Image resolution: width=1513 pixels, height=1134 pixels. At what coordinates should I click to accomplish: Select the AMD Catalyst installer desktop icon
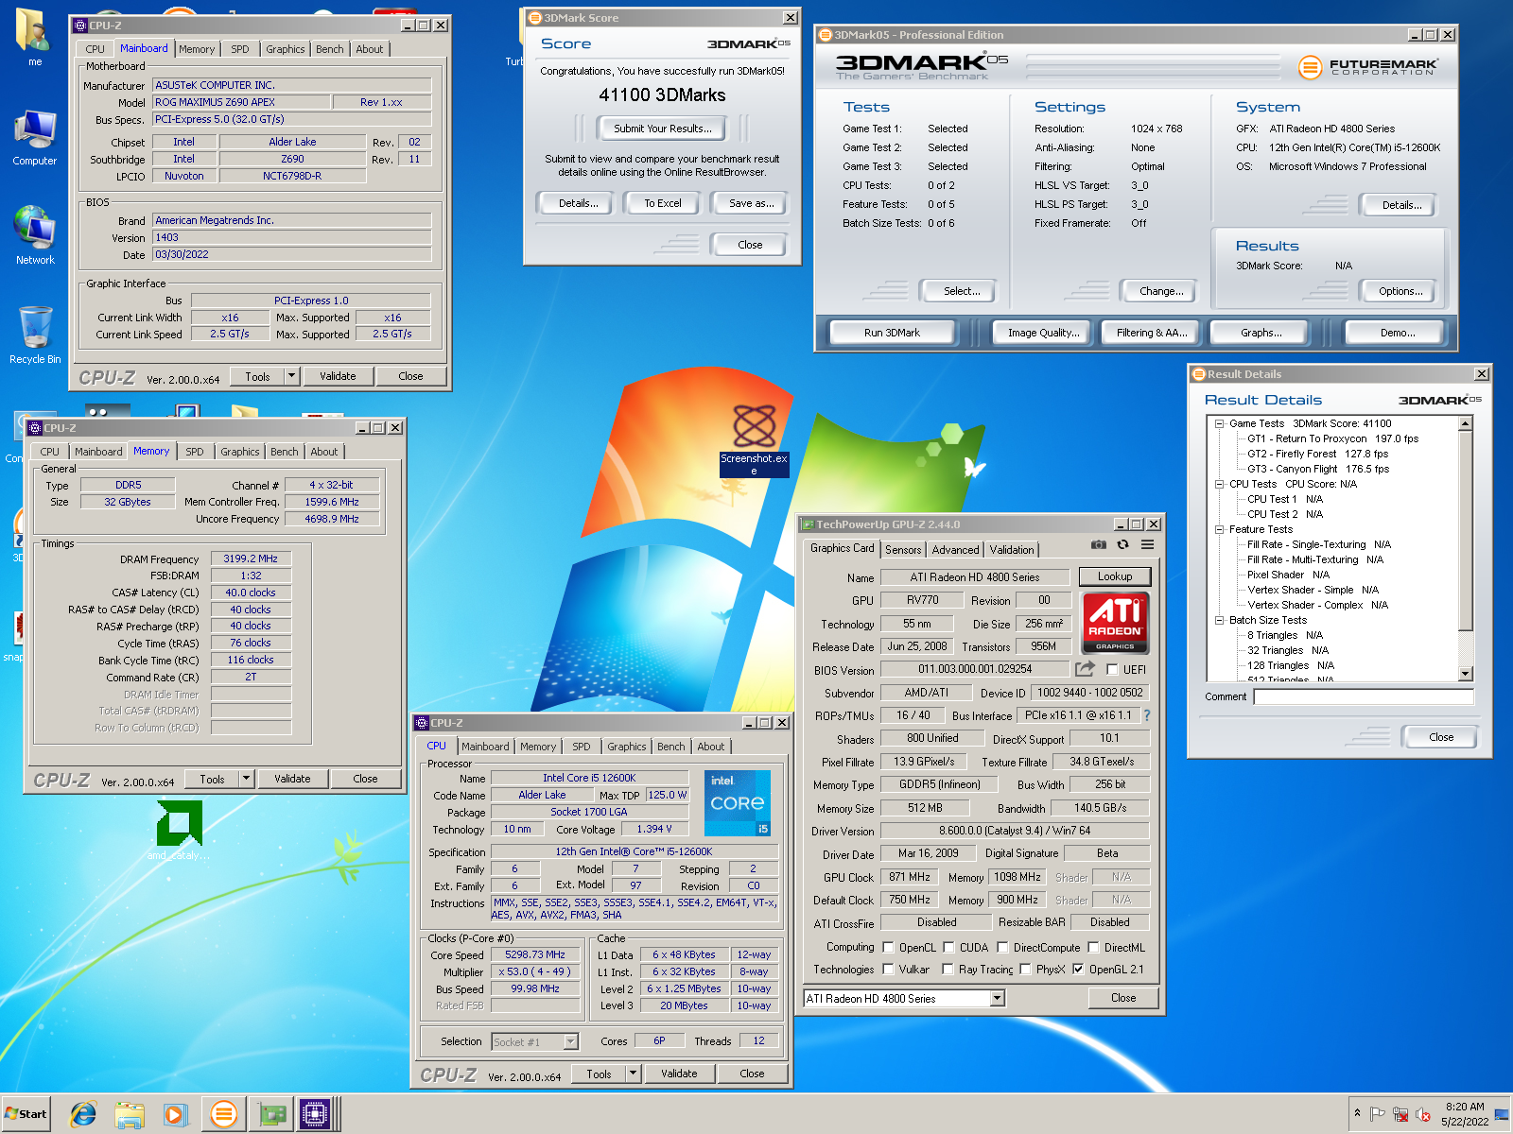coord(179,832)
